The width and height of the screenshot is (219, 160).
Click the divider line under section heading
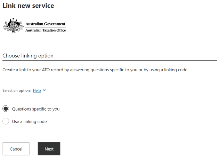coord(110,61)
